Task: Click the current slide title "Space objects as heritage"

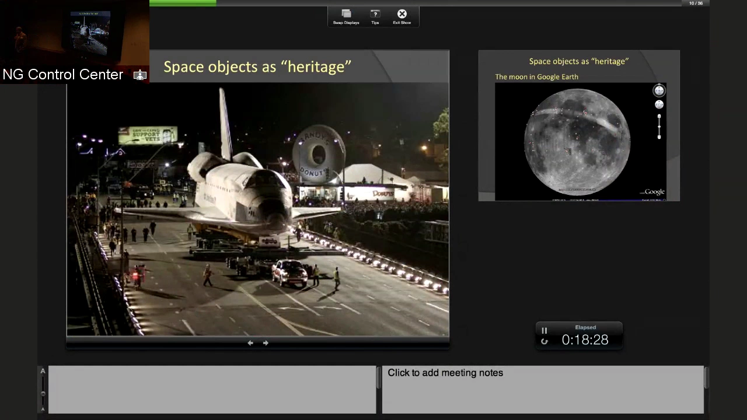Action: [x=257, y=66]
